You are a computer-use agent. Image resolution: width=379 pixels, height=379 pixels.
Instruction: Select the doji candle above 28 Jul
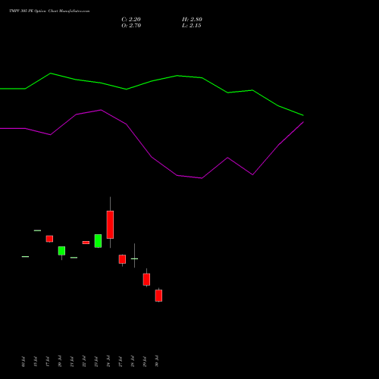tap(134, 258)
